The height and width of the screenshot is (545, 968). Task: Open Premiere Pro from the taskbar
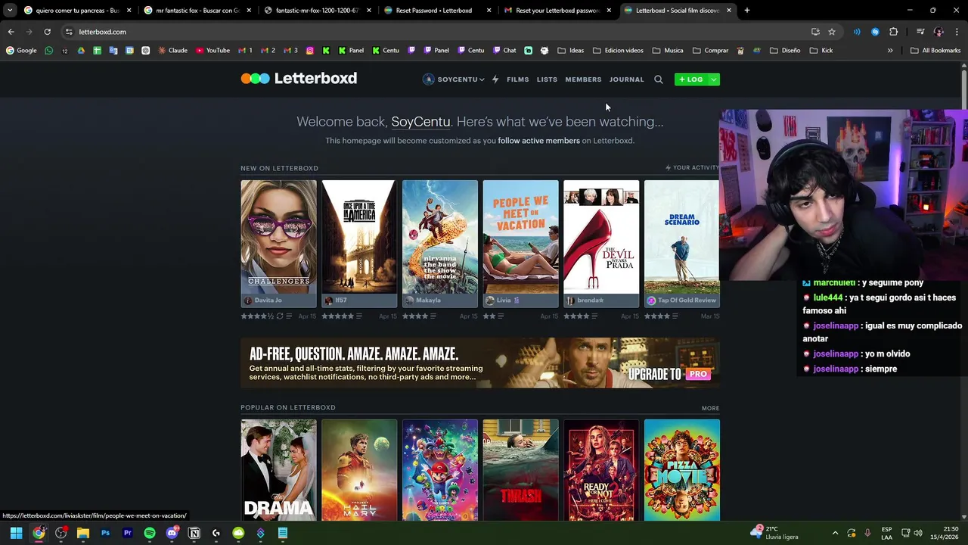coord(127,533)
